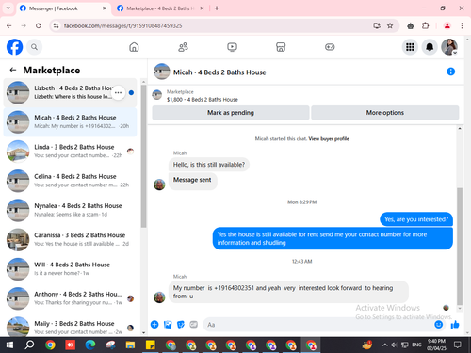Open the Facebook menu grid icon

coord(410,47)
